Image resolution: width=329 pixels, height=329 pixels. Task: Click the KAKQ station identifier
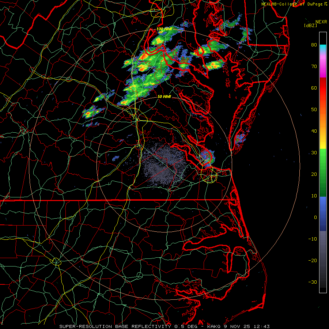point(213,326)
